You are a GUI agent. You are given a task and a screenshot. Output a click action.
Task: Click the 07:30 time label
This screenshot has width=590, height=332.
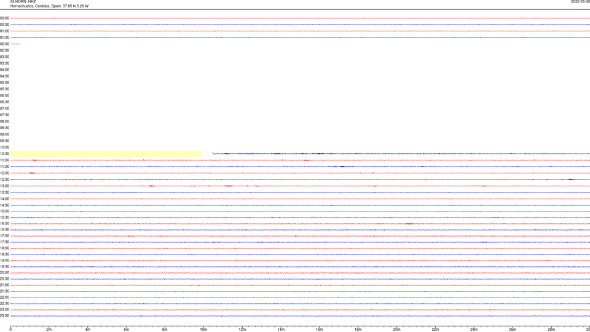click(x=4, y=115)
